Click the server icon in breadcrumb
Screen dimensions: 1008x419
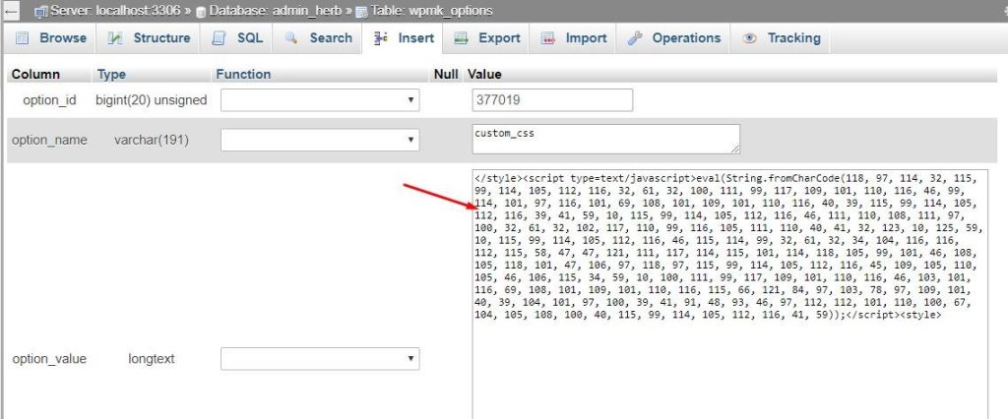pyautogui.click(x=41, y=12)
